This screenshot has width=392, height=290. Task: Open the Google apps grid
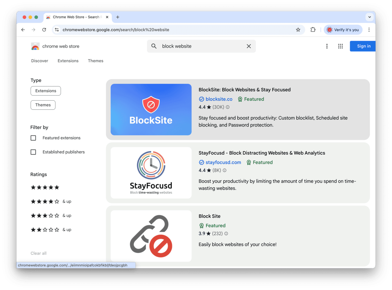340,46
